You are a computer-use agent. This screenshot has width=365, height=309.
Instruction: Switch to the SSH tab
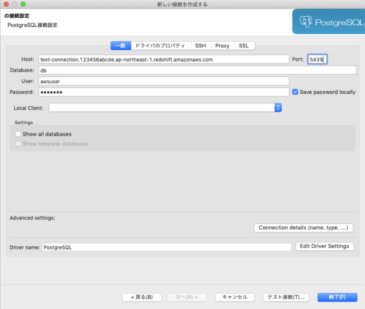[201, 46]
